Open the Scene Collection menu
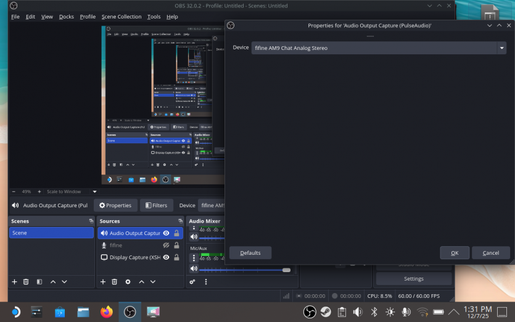 (x=122, y=17)
